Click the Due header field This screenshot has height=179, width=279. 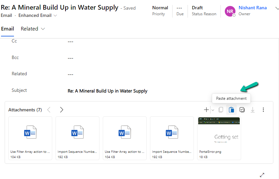(x=180, y=11)
